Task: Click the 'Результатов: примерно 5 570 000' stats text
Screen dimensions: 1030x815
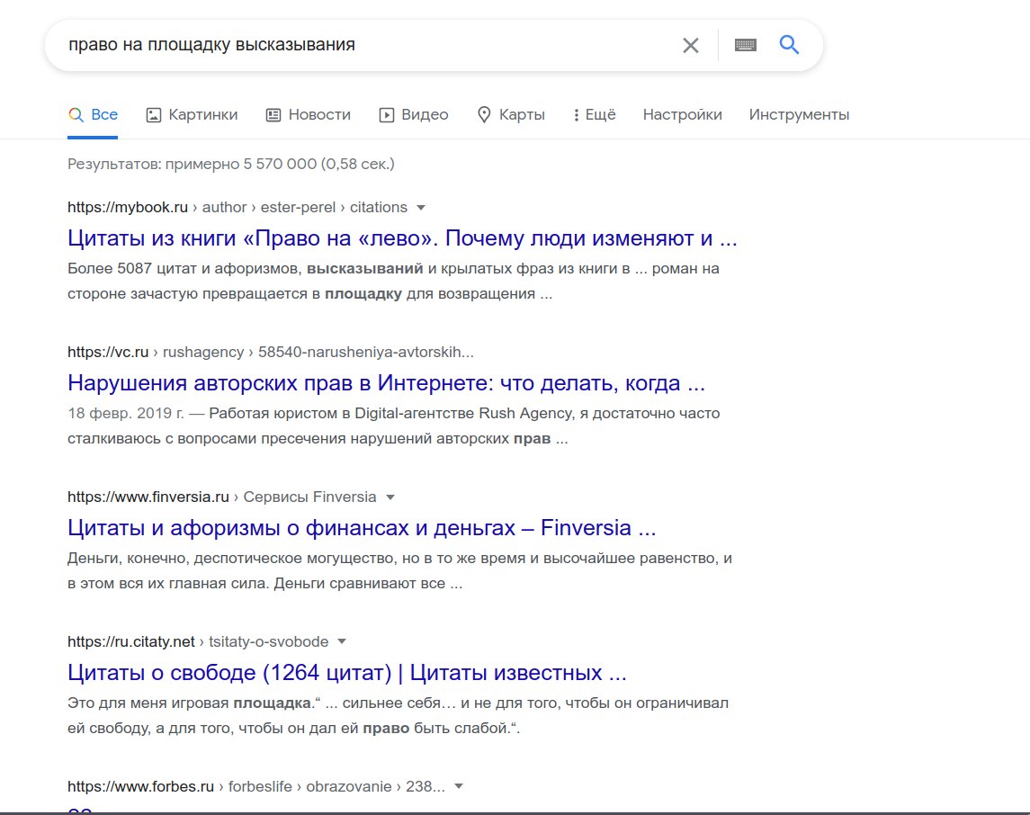Action: point(230,165)
